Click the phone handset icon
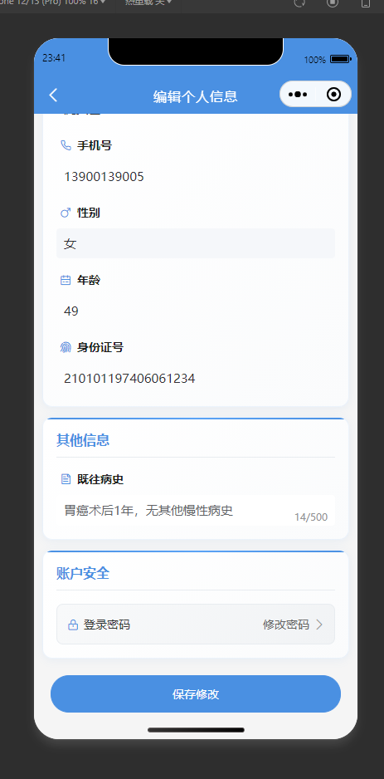The width and height of the screenshot is (384, 779). pos(66,145)
